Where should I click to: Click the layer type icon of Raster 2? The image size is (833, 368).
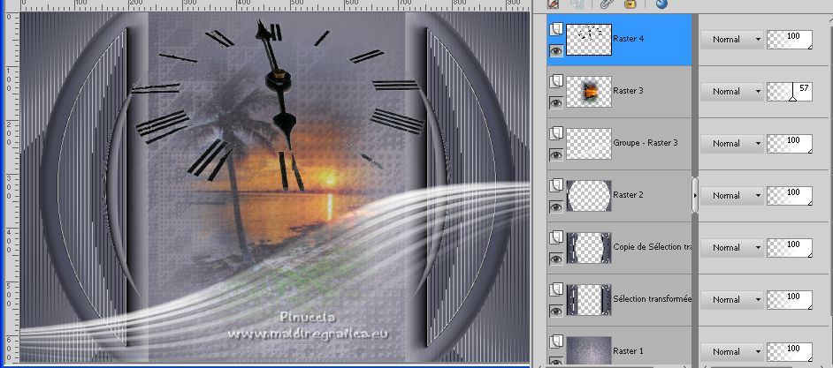click(x=555, y=185)
